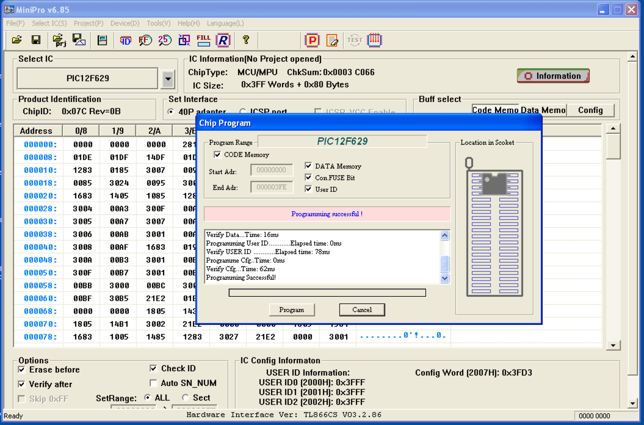
Task: Toggle Verify after option
Action: coord(22,384)
